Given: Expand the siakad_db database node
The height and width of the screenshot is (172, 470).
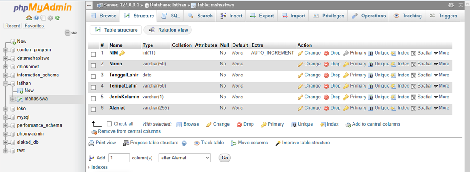Looking at the screenshot, I should pyautogui.click(x=5, y=143).
